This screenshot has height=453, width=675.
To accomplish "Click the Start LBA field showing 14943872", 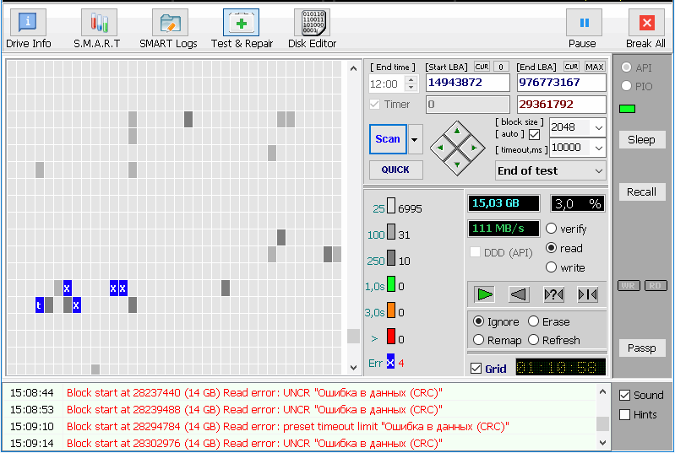I will click(468, 83).
